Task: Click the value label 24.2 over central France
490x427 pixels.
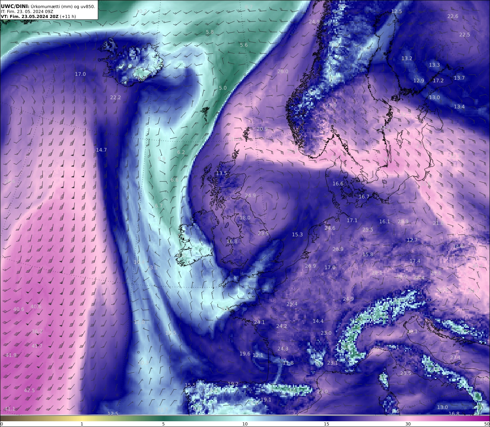Action: click(x=281, y=326)
